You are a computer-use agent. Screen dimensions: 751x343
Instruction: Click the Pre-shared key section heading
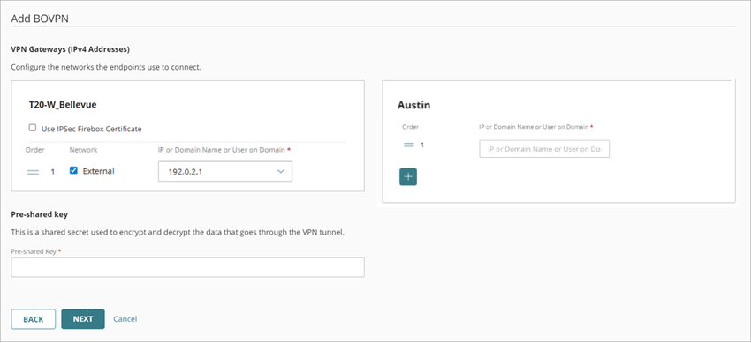tap(39, 214)
